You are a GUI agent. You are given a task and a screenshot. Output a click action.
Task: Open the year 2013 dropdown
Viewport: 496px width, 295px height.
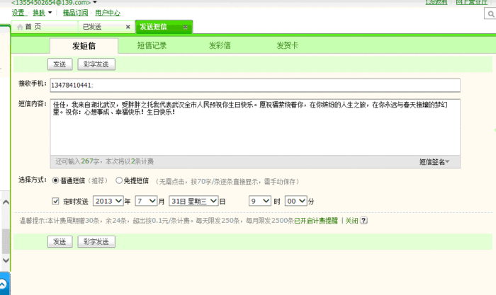click(108, 201)
